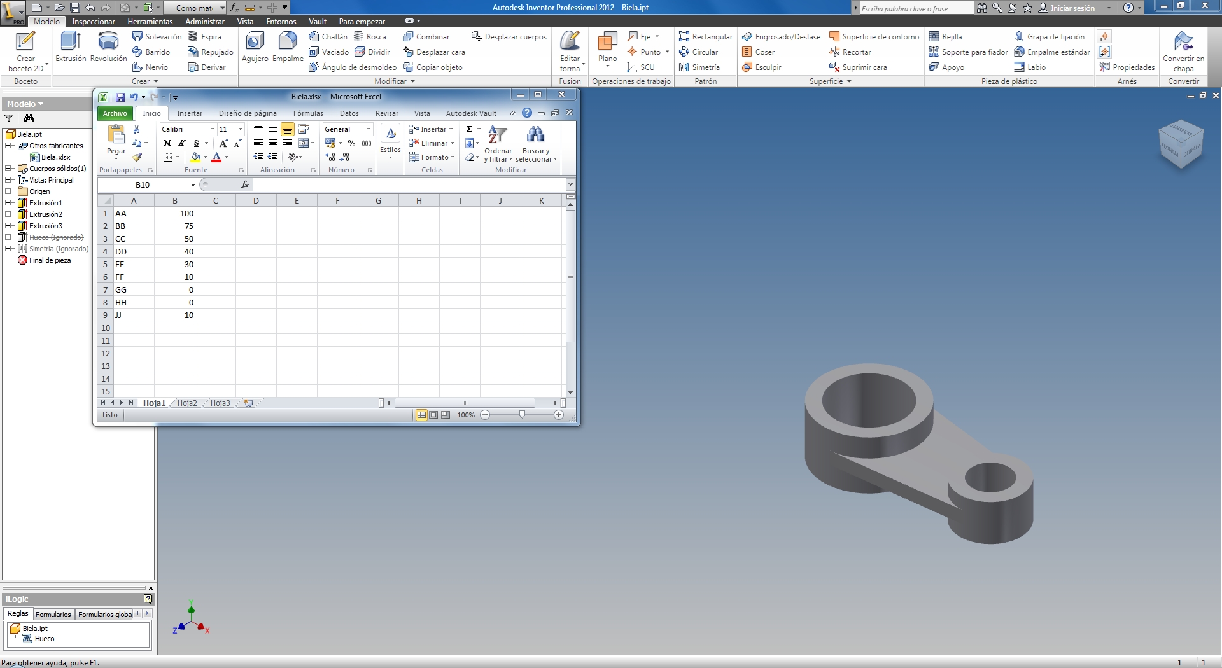Screen dimensions: 1222x668
Task: Click the ViewCube in the viewport
Action: (1181, 144)
